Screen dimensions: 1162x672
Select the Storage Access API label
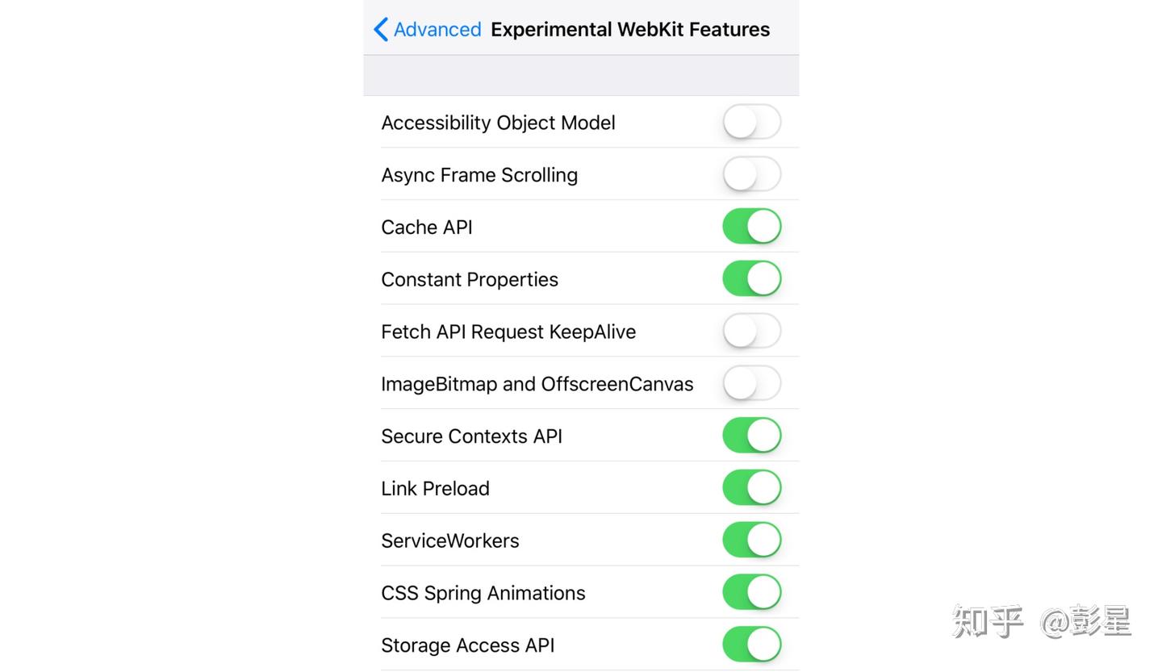467,645
